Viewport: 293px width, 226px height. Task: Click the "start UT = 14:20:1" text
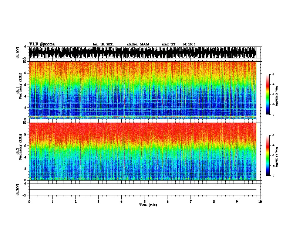tap(179, 44)
